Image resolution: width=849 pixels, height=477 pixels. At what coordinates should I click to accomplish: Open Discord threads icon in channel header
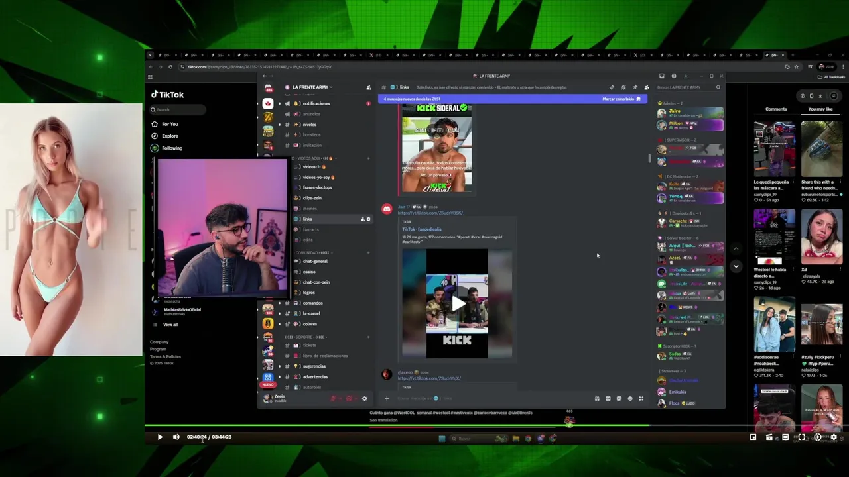612,87
